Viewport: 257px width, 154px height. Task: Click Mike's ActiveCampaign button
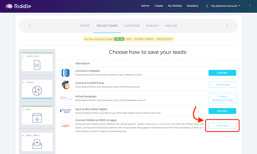(223, 98)
